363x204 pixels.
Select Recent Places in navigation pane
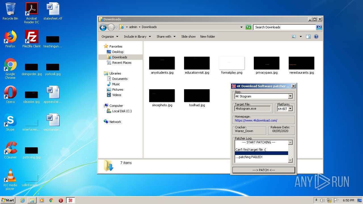click(x=122, y=63)
